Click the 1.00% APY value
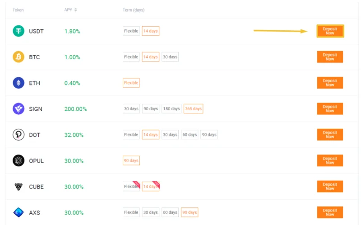This screenshot has height=225, width=361. tap(72, 57)
